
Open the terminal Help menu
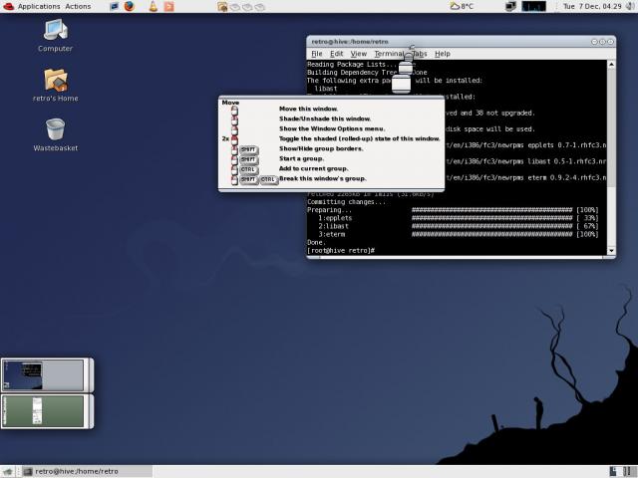(443, 54)
